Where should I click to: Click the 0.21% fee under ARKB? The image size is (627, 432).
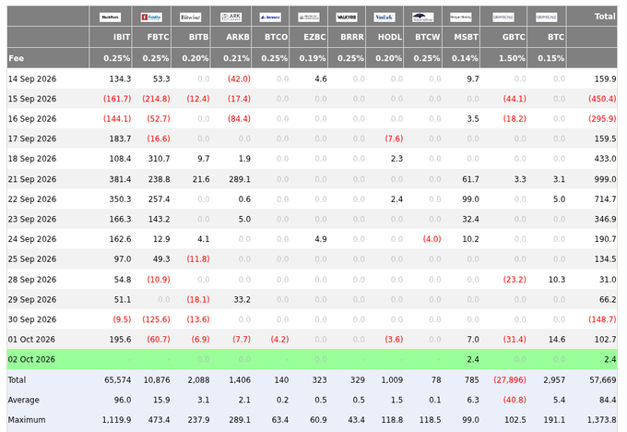tap(236, 58)
